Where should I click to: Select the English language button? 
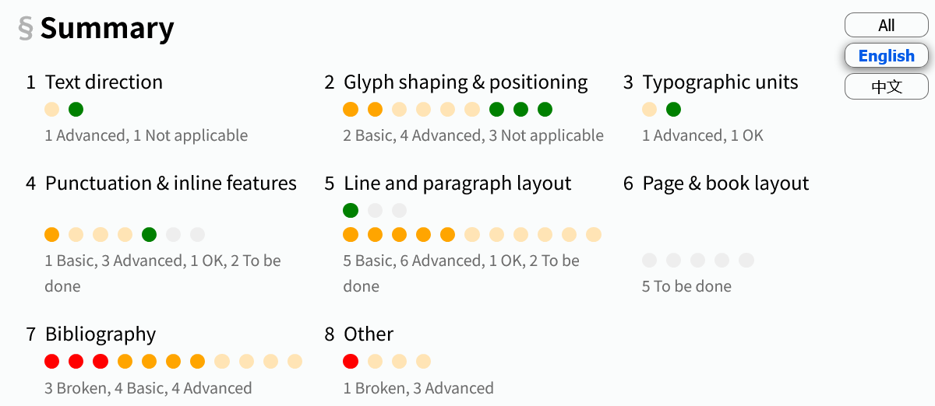pyautogui.click(x=887, y=56)
